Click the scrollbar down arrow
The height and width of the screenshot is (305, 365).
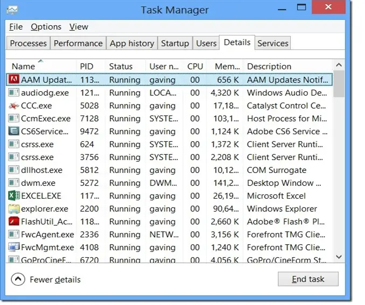coord(339,257)
